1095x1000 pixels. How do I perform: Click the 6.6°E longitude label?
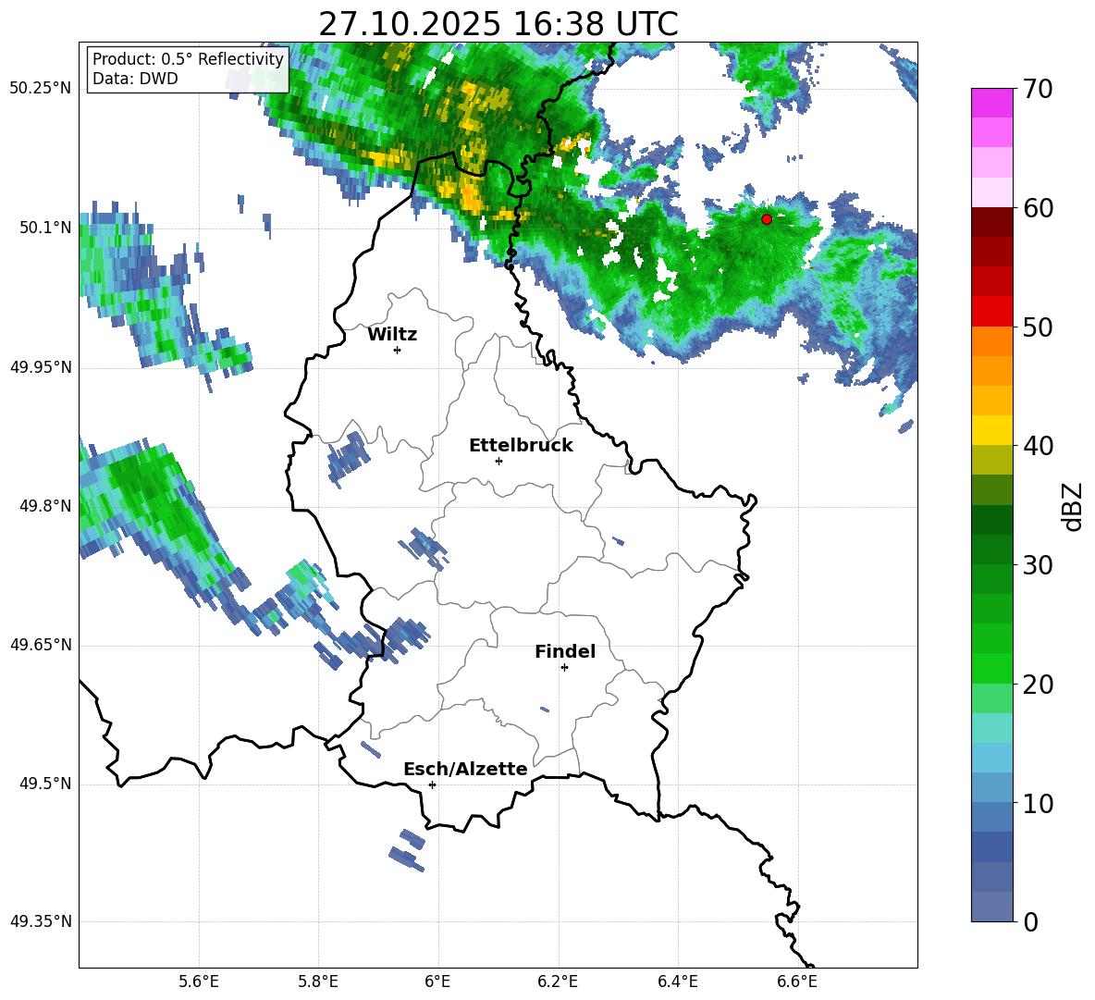click(x=797, y=981)
